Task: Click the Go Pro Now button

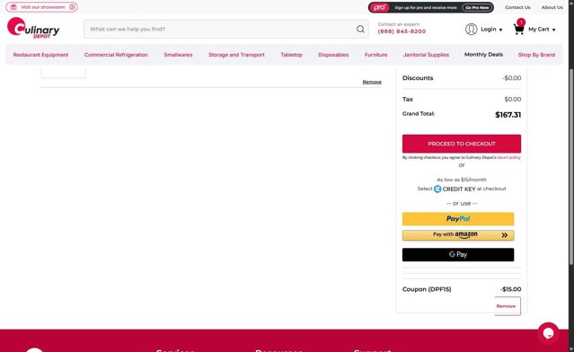Action: (477, 7)
